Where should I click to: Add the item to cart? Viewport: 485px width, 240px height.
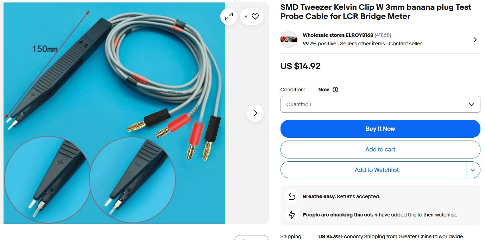[x=380, y=149]
